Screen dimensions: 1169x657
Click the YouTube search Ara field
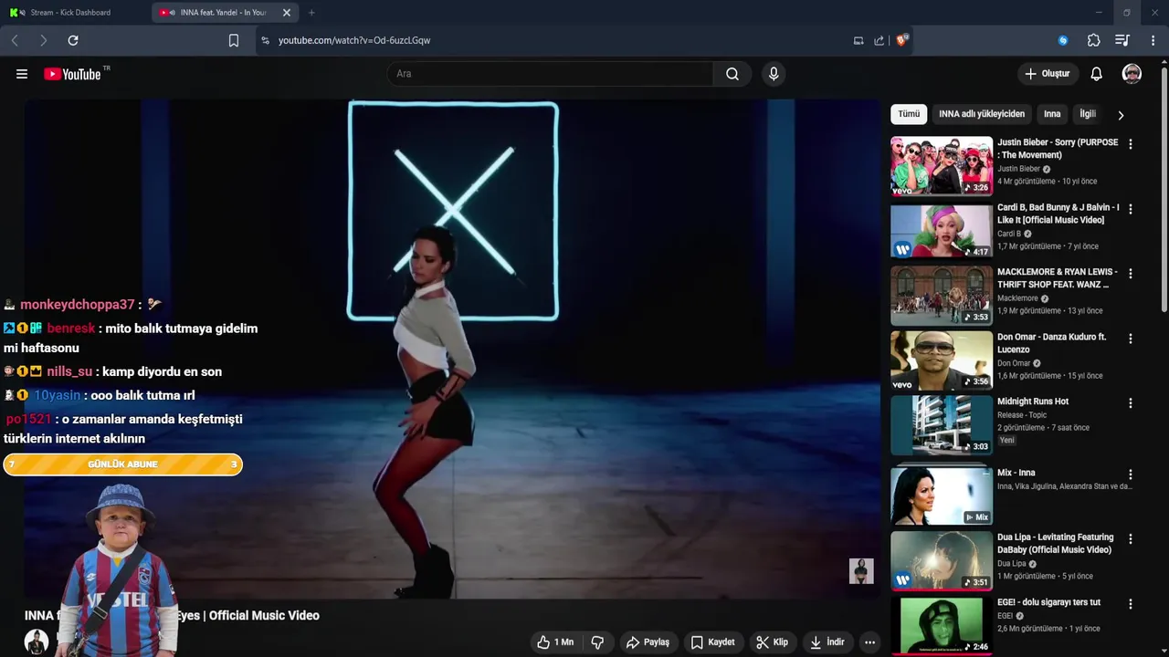click(x=551, y=74)
